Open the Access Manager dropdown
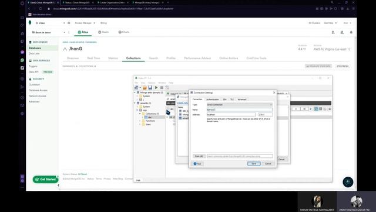The width and height of the screenshot is (376, 212). [85, 23]
